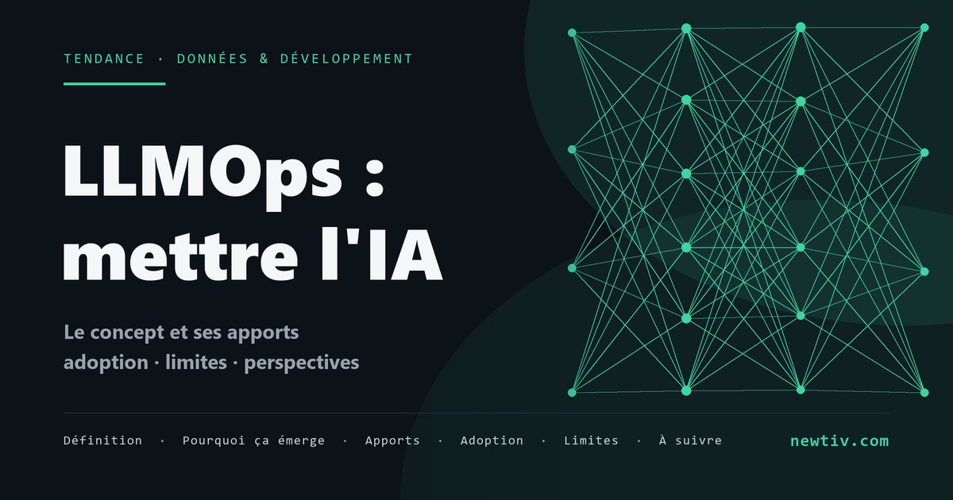
Task: Open the 'Pourquoi ça émerge' section label
Action: 253,440
